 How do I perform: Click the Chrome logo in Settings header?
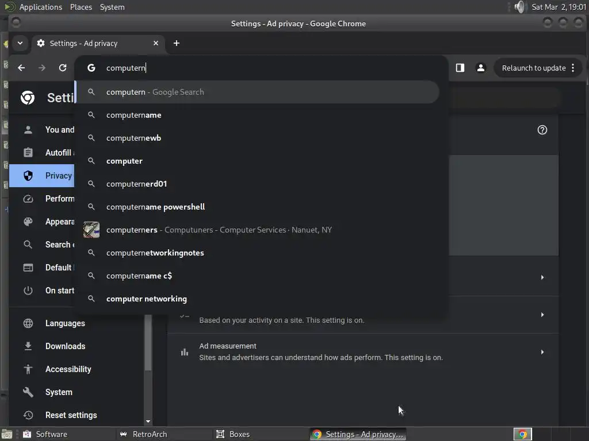pyautogui.click(x=28, y=98)
